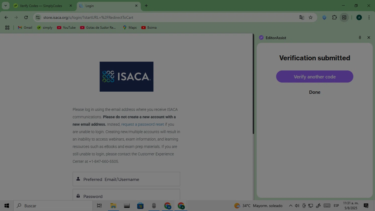Click the page vertical scrollbar
375x211 pixels.
coord(253,84)
